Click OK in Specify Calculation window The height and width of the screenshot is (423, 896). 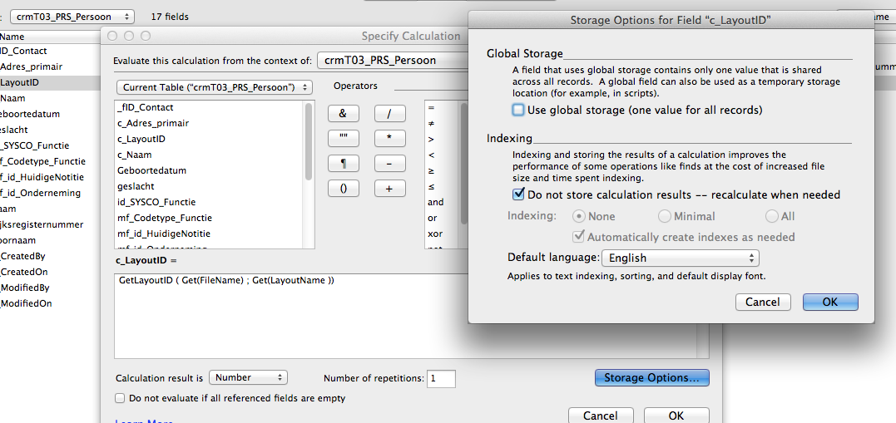pos(676,416)
